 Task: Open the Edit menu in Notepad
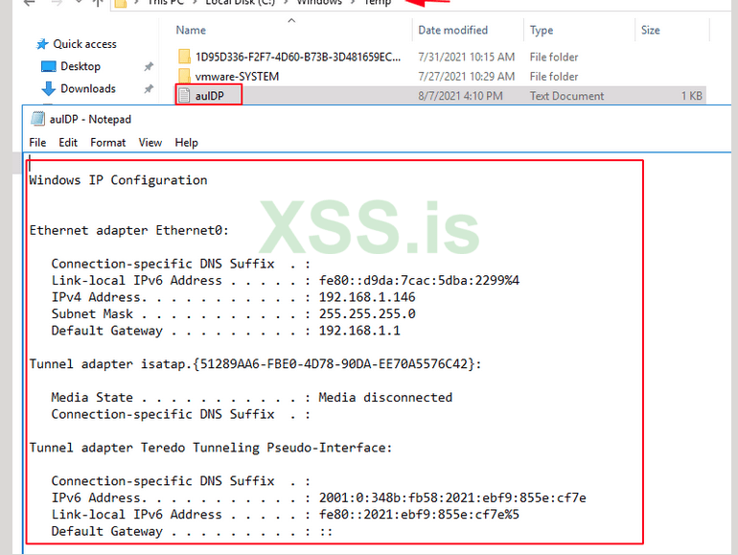coord(68,143)
